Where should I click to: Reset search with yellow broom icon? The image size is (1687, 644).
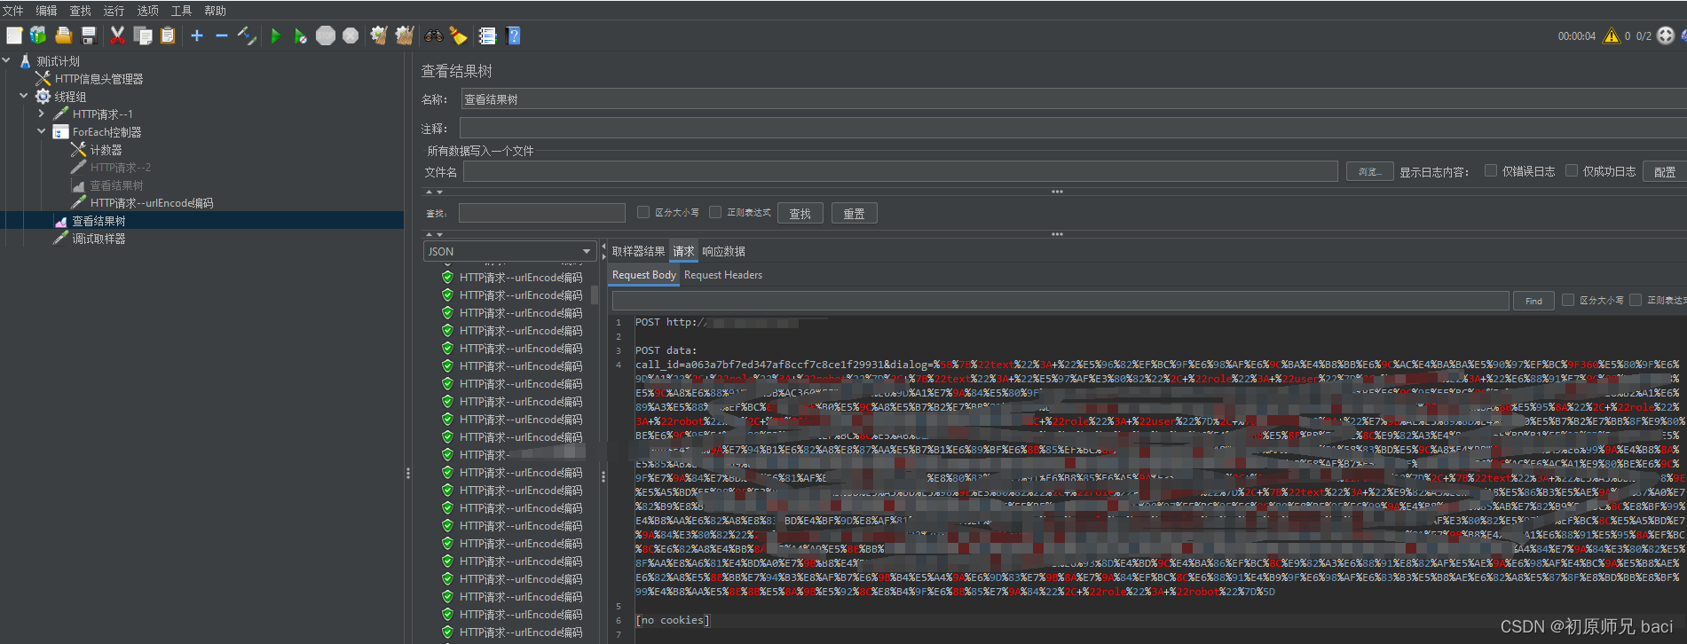[x=458, y=35]
